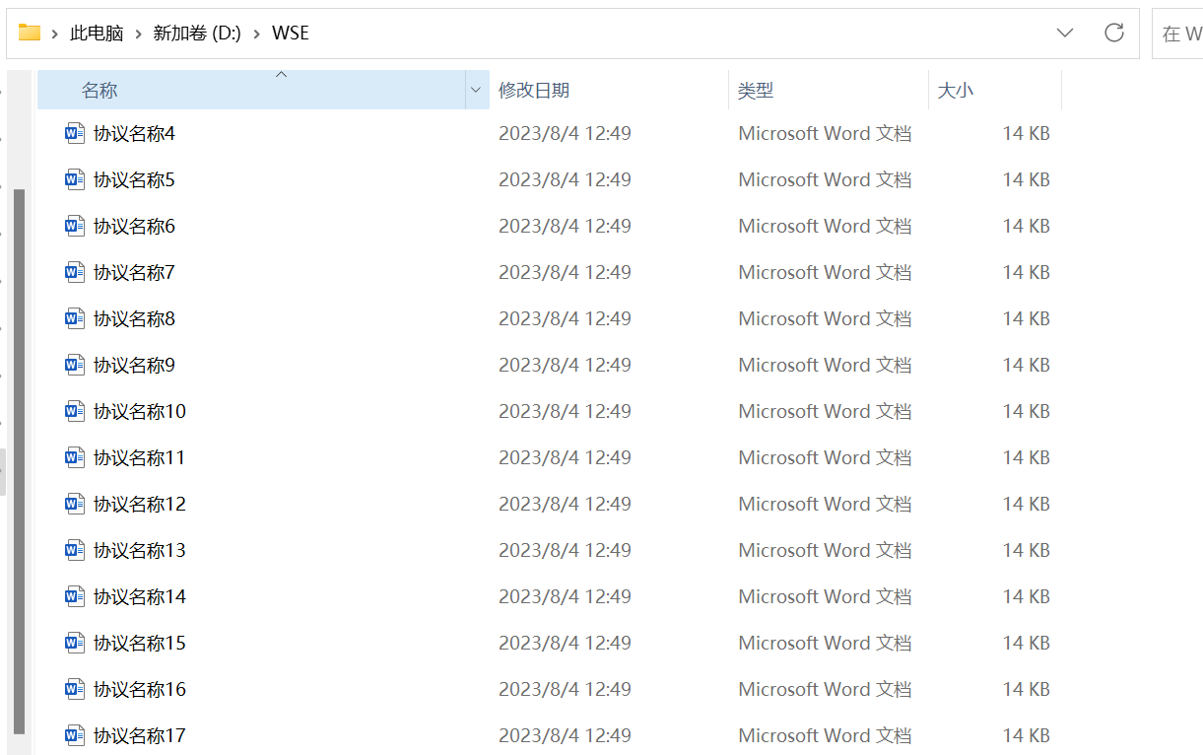
Task: Click the 14 KB size of 协议名称7
Action: (1027, 272)
